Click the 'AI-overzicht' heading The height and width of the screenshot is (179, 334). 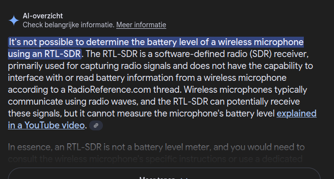pos(43,16)
